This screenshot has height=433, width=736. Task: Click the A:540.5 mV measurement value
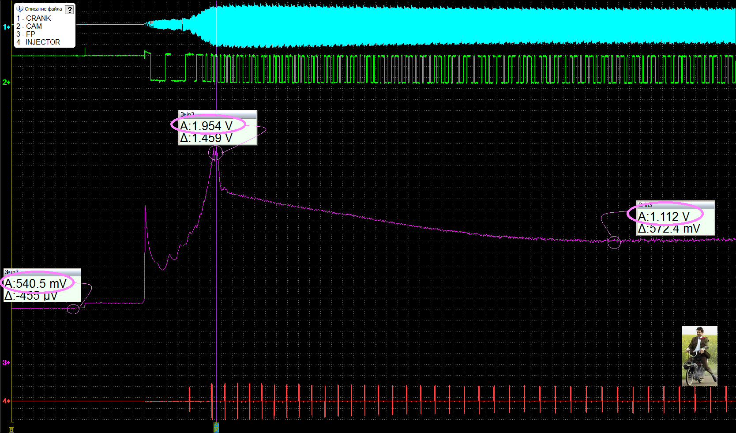pyautogui.click(x=36, y=283)
